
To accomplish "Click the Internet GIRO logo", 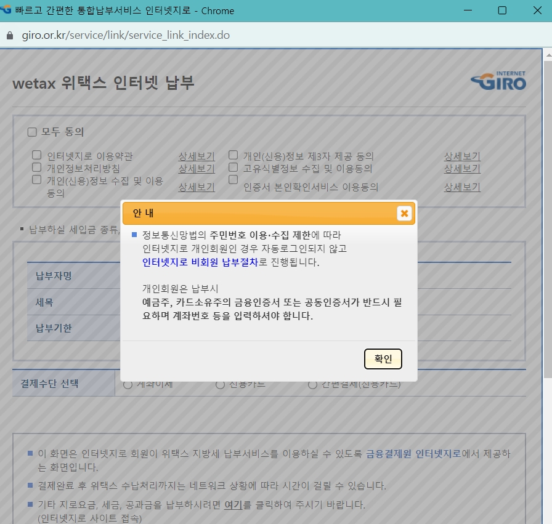I will click(x=498, y=81).
